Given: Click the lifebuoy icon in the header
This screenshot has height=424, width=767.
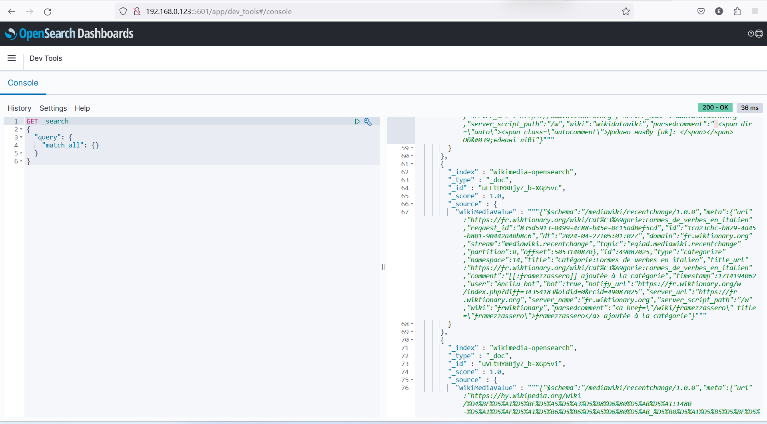Looking at the screenshot, I should (x=759, y=34).
